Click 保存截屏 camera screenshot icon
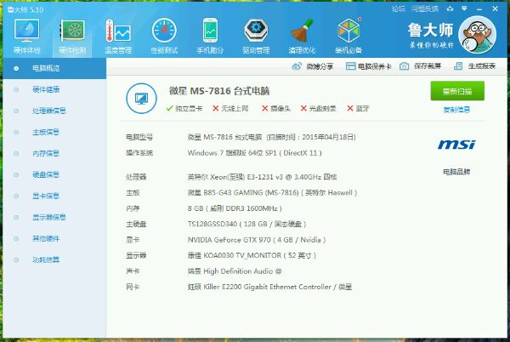This screenshot has height=342, width=510. [404, 66]
